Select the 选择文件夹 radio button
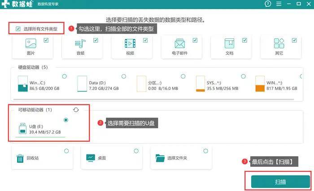 205,151
